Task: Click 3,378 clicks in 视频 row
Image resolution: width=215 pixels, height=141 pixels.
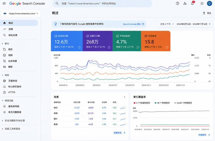Action: click(77, 113)
